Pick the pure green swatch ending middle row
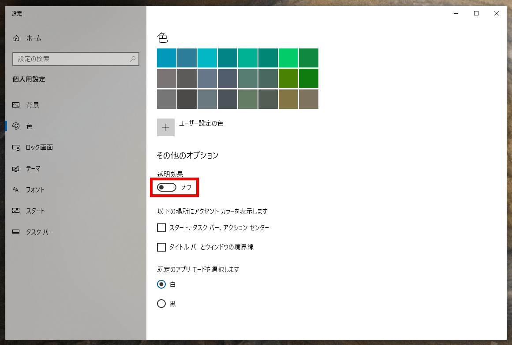 coord(308,78)
